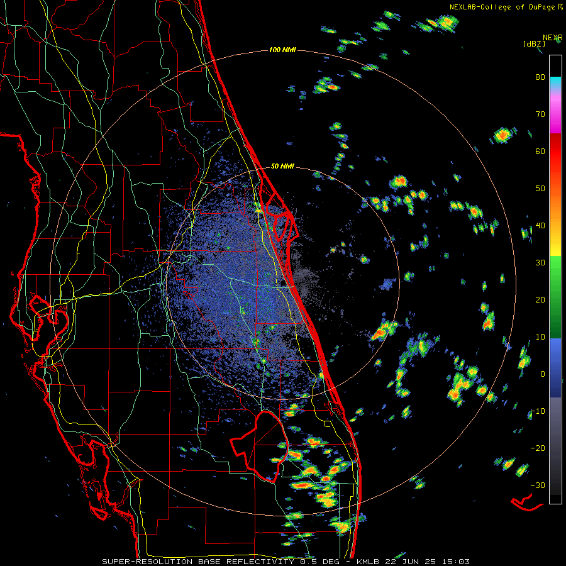Click the green segment of the reflectivity colorbar
This screenshot has height=566, width=566.
[x=555, y=297]
